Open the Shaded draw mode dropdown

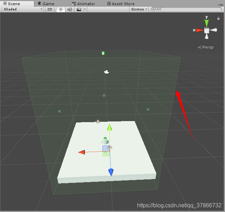point(22,9)
